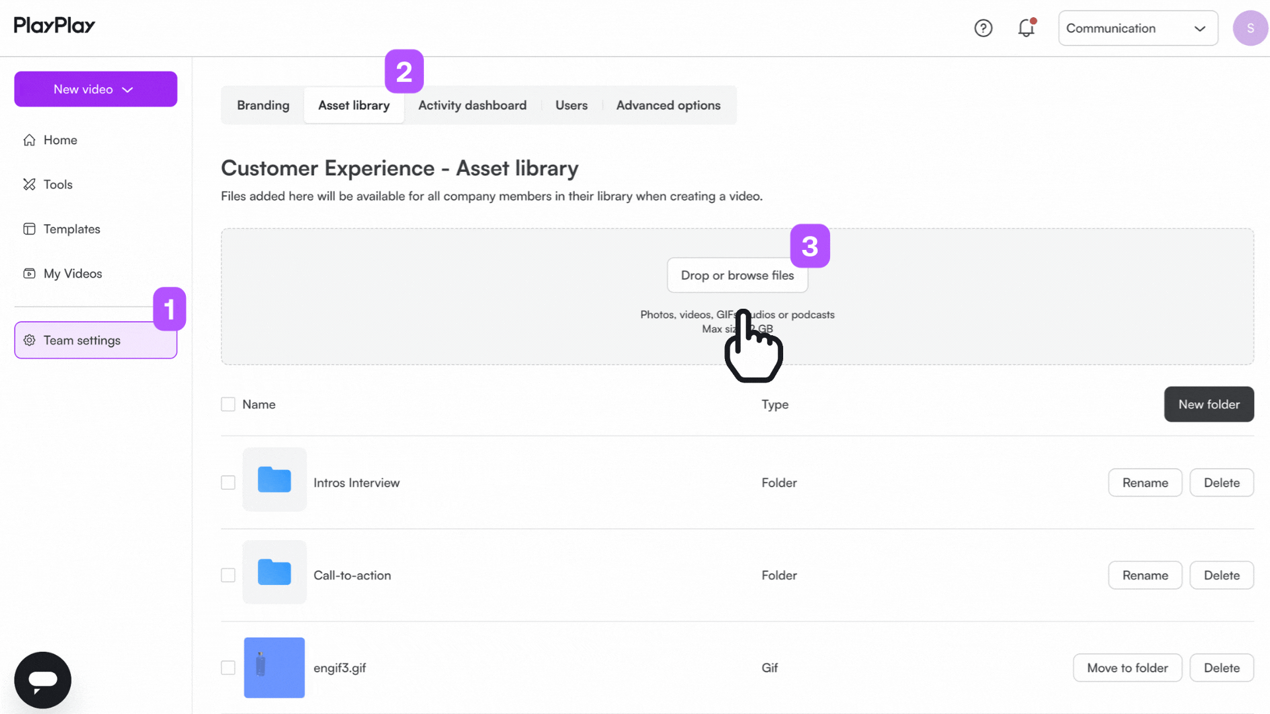Open the chat support bubble icon

[x=43, y=680]
